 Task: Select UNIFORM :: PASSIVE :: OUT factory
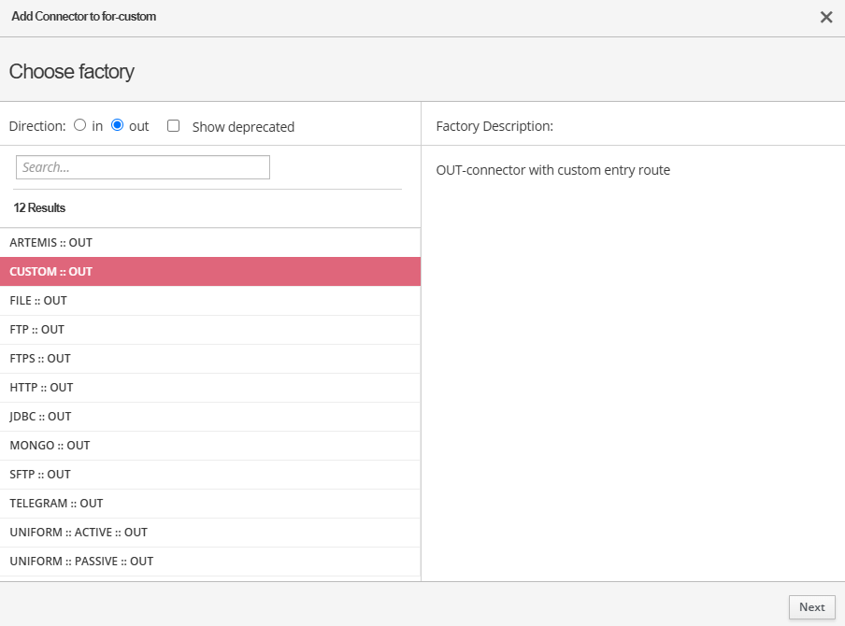click(81, 562)
